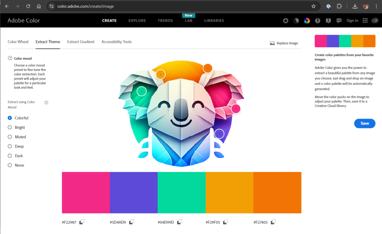Open the color wheel icon in header
The height and width of the screenshot is (234, 382).
(x=307, y=21)
